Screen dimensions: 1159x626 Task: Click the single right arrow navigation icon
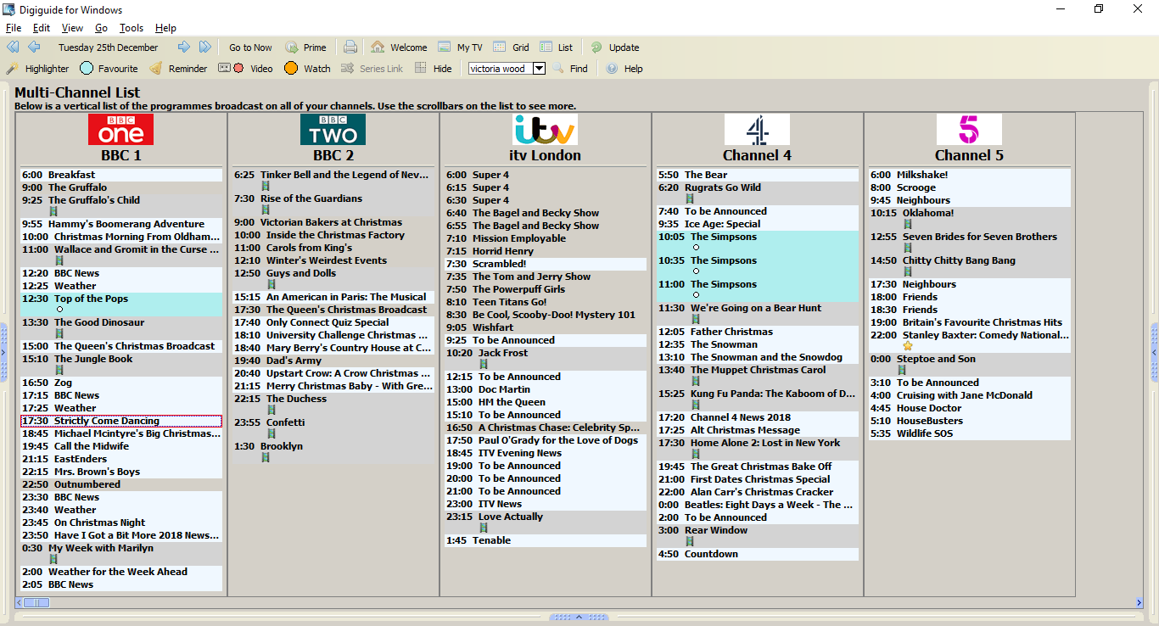pos(183,48)
